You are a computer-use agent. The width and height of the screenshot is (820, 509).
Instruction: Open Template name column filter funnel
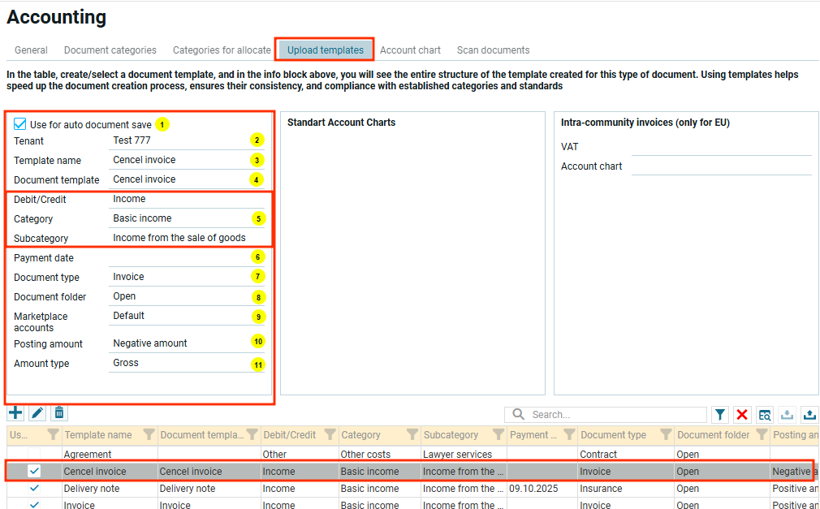(149, 434)
